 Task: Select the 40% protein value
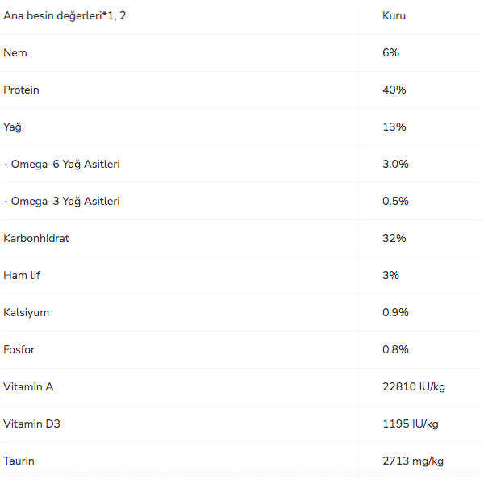[394, 90]
